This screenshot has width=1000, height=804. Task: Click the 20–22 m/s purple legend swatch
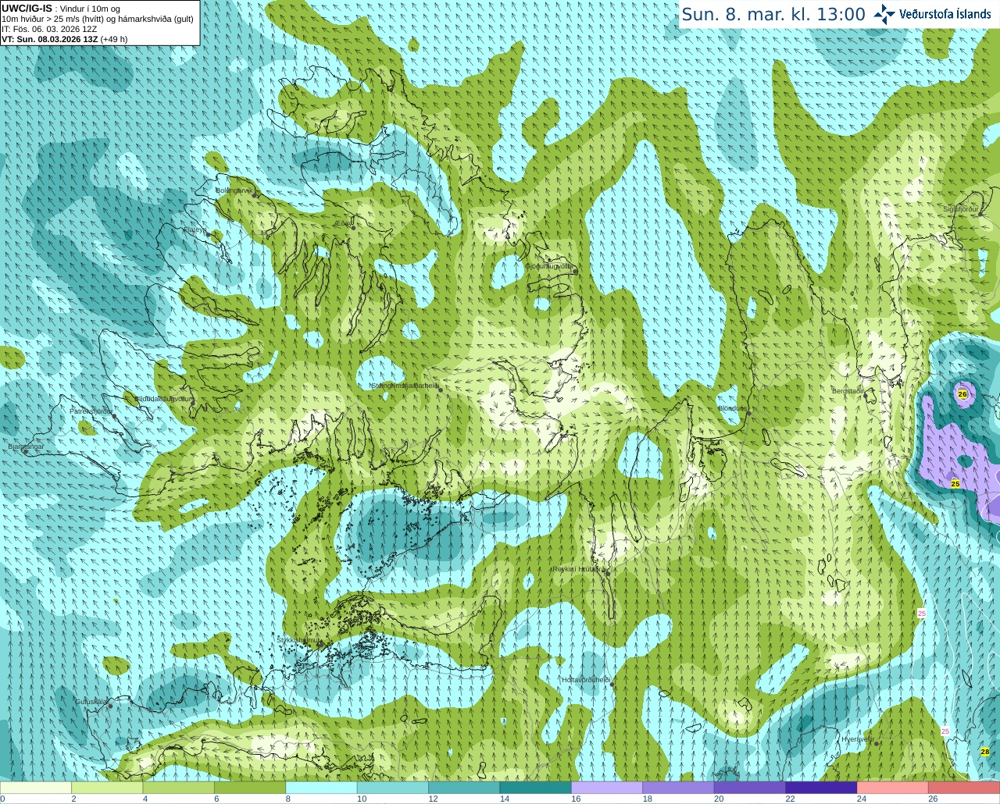tap(750, 788)
